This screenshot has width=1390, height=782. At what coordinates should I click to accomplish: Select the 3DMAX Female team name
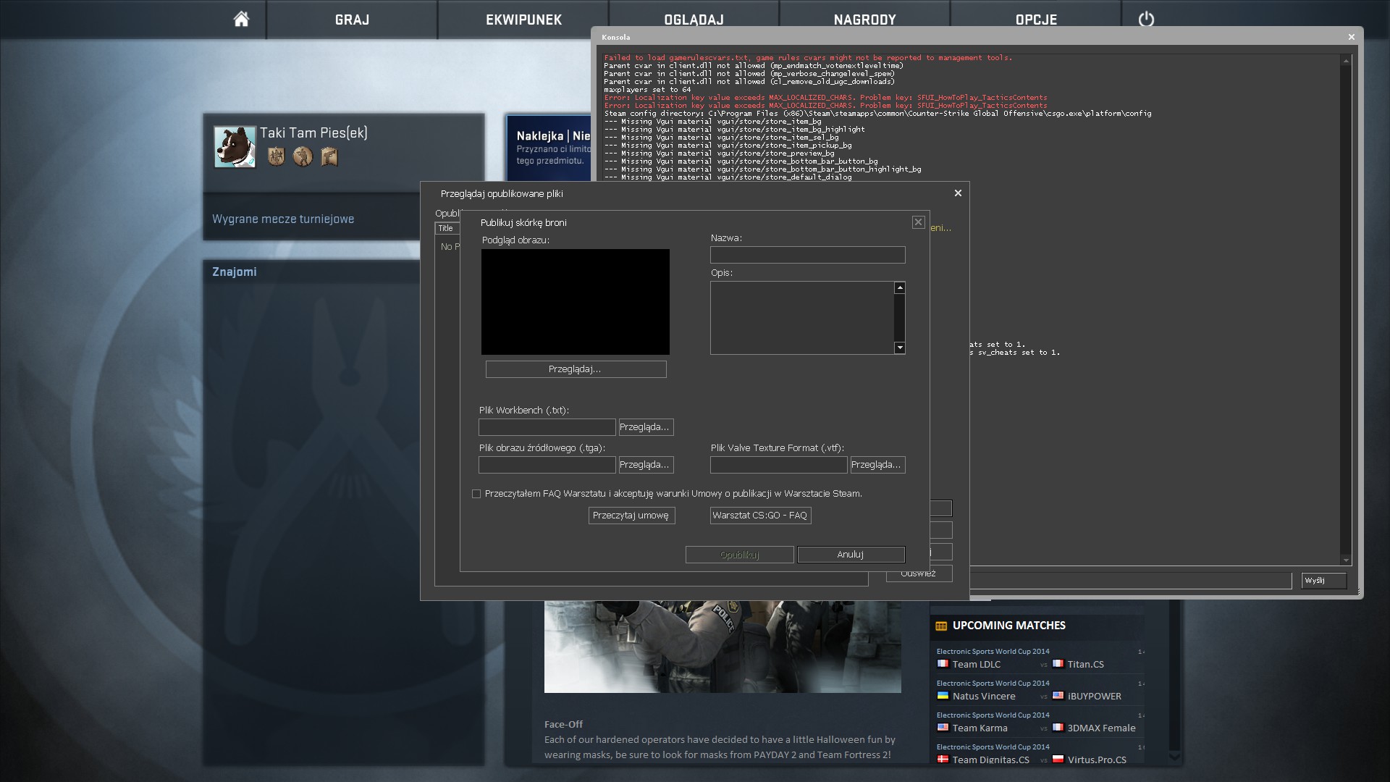click(1101, 728)
